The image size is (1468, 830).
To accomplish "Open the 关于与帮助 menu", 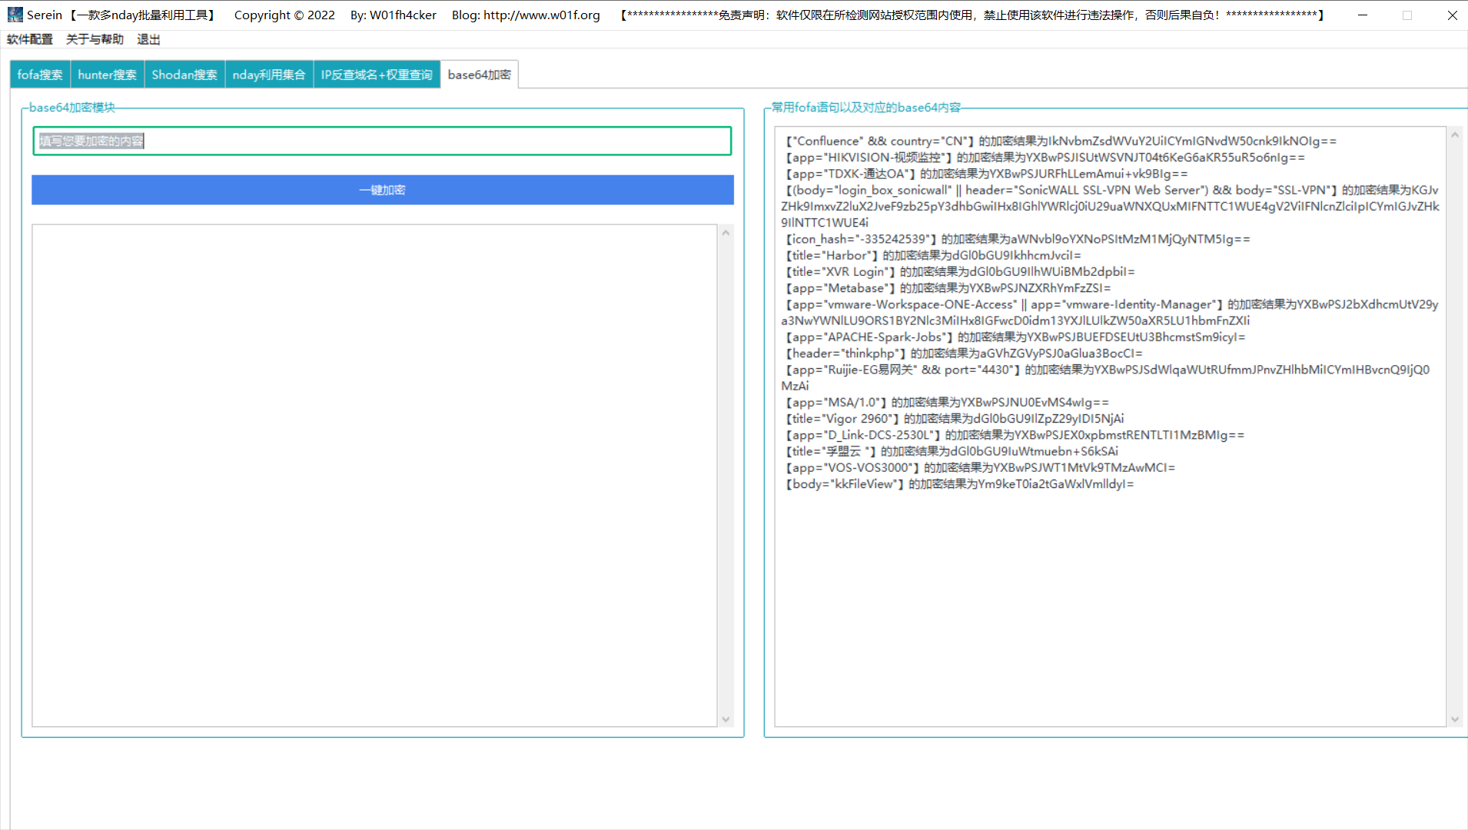I will 95,39.
